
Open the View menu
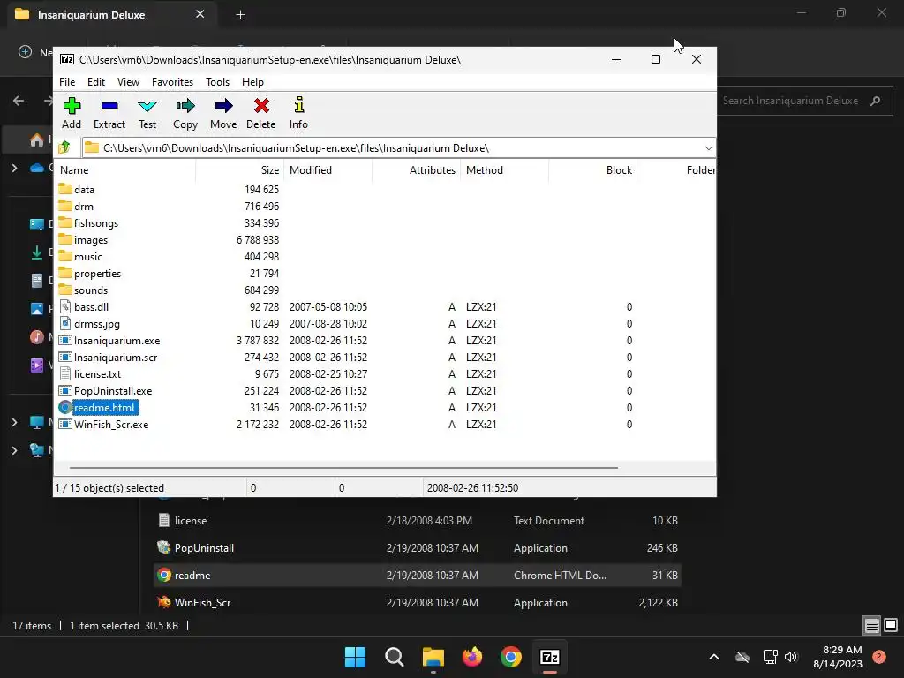128,82
